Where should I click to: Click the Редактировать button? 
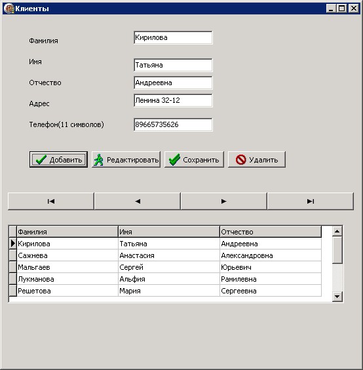pos(126,160)
